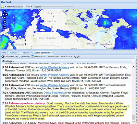The width and height of the screenshot is (137, 124).
Task: Increase chat font size with larger A+
Action: 78,57
